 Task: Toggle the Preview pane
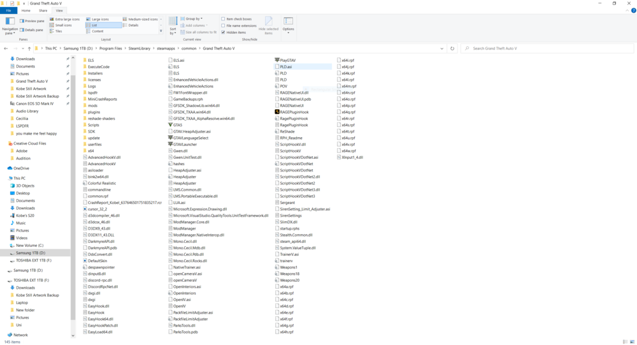[x=32, y=21]
